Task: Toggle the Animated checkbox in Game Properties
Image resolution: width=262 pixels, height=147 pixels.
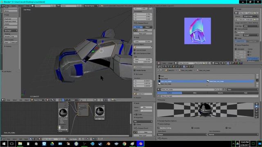Action: (x=236, y=49)
